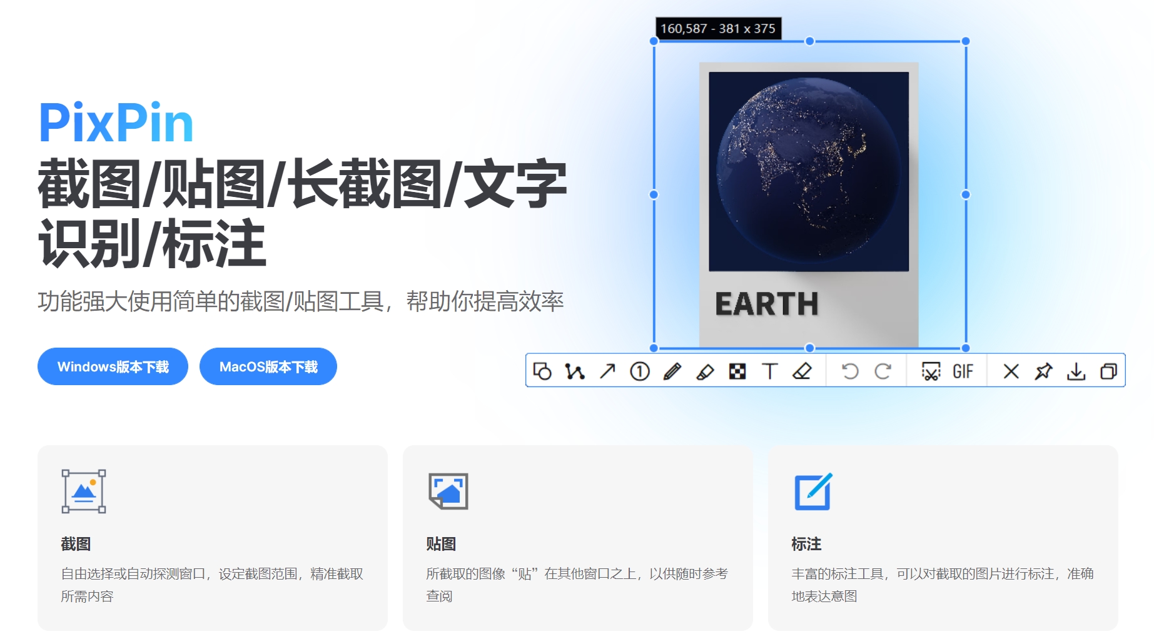Click the top-left corner selection handle
The image size is (1154, 644).
[x=654, y=41]
